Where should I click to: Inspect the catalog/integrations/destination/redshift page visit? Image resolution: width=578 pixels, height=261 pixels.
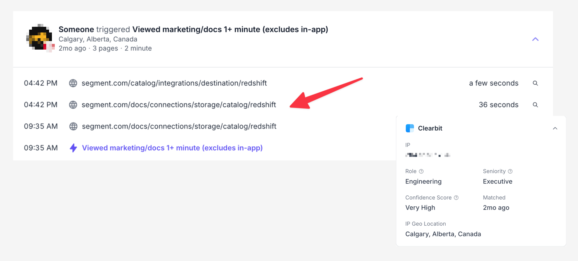coord(535,83)
